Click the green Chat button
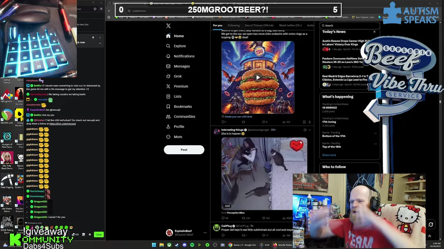 (99, 234)
